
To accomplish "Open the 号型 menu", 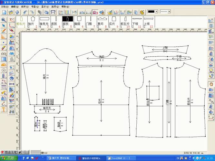I will pyautogui.click(x=35, y=6).
